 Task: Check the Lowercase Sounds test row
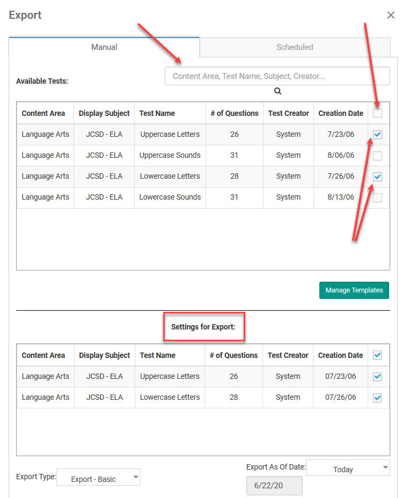(377, 197)
